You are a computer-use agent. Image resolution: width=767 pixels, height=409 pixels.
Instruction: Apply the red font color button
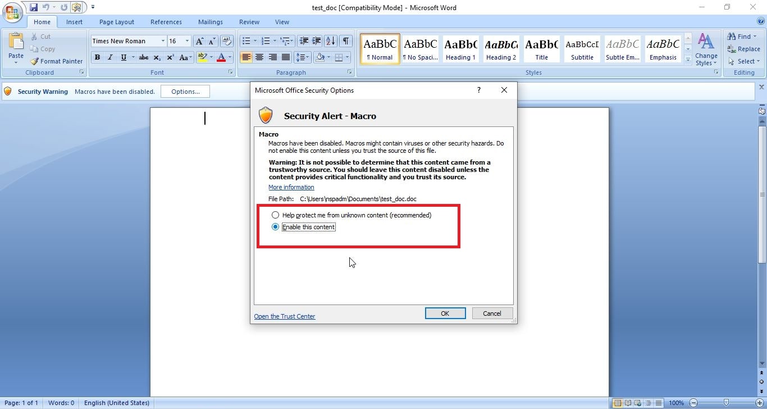pyautogui.click(x=221, y=57)
